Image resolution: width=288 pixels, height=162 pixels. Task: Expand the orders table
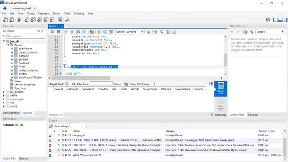click(x=12, y=74)
